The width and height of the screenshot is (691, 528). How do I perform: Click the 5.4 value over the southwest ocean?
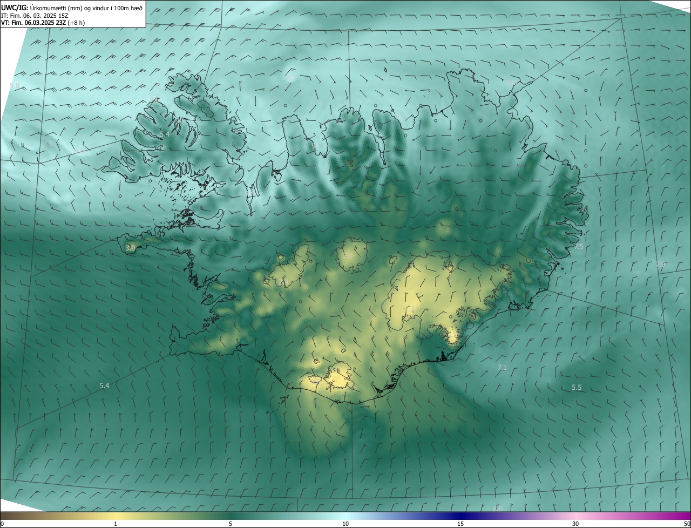coord(104,385)
